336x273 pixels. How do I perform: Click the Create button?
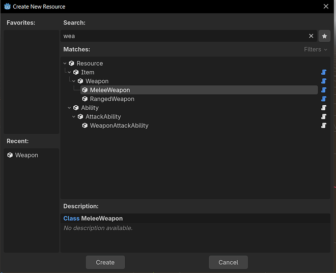[105, 262]
